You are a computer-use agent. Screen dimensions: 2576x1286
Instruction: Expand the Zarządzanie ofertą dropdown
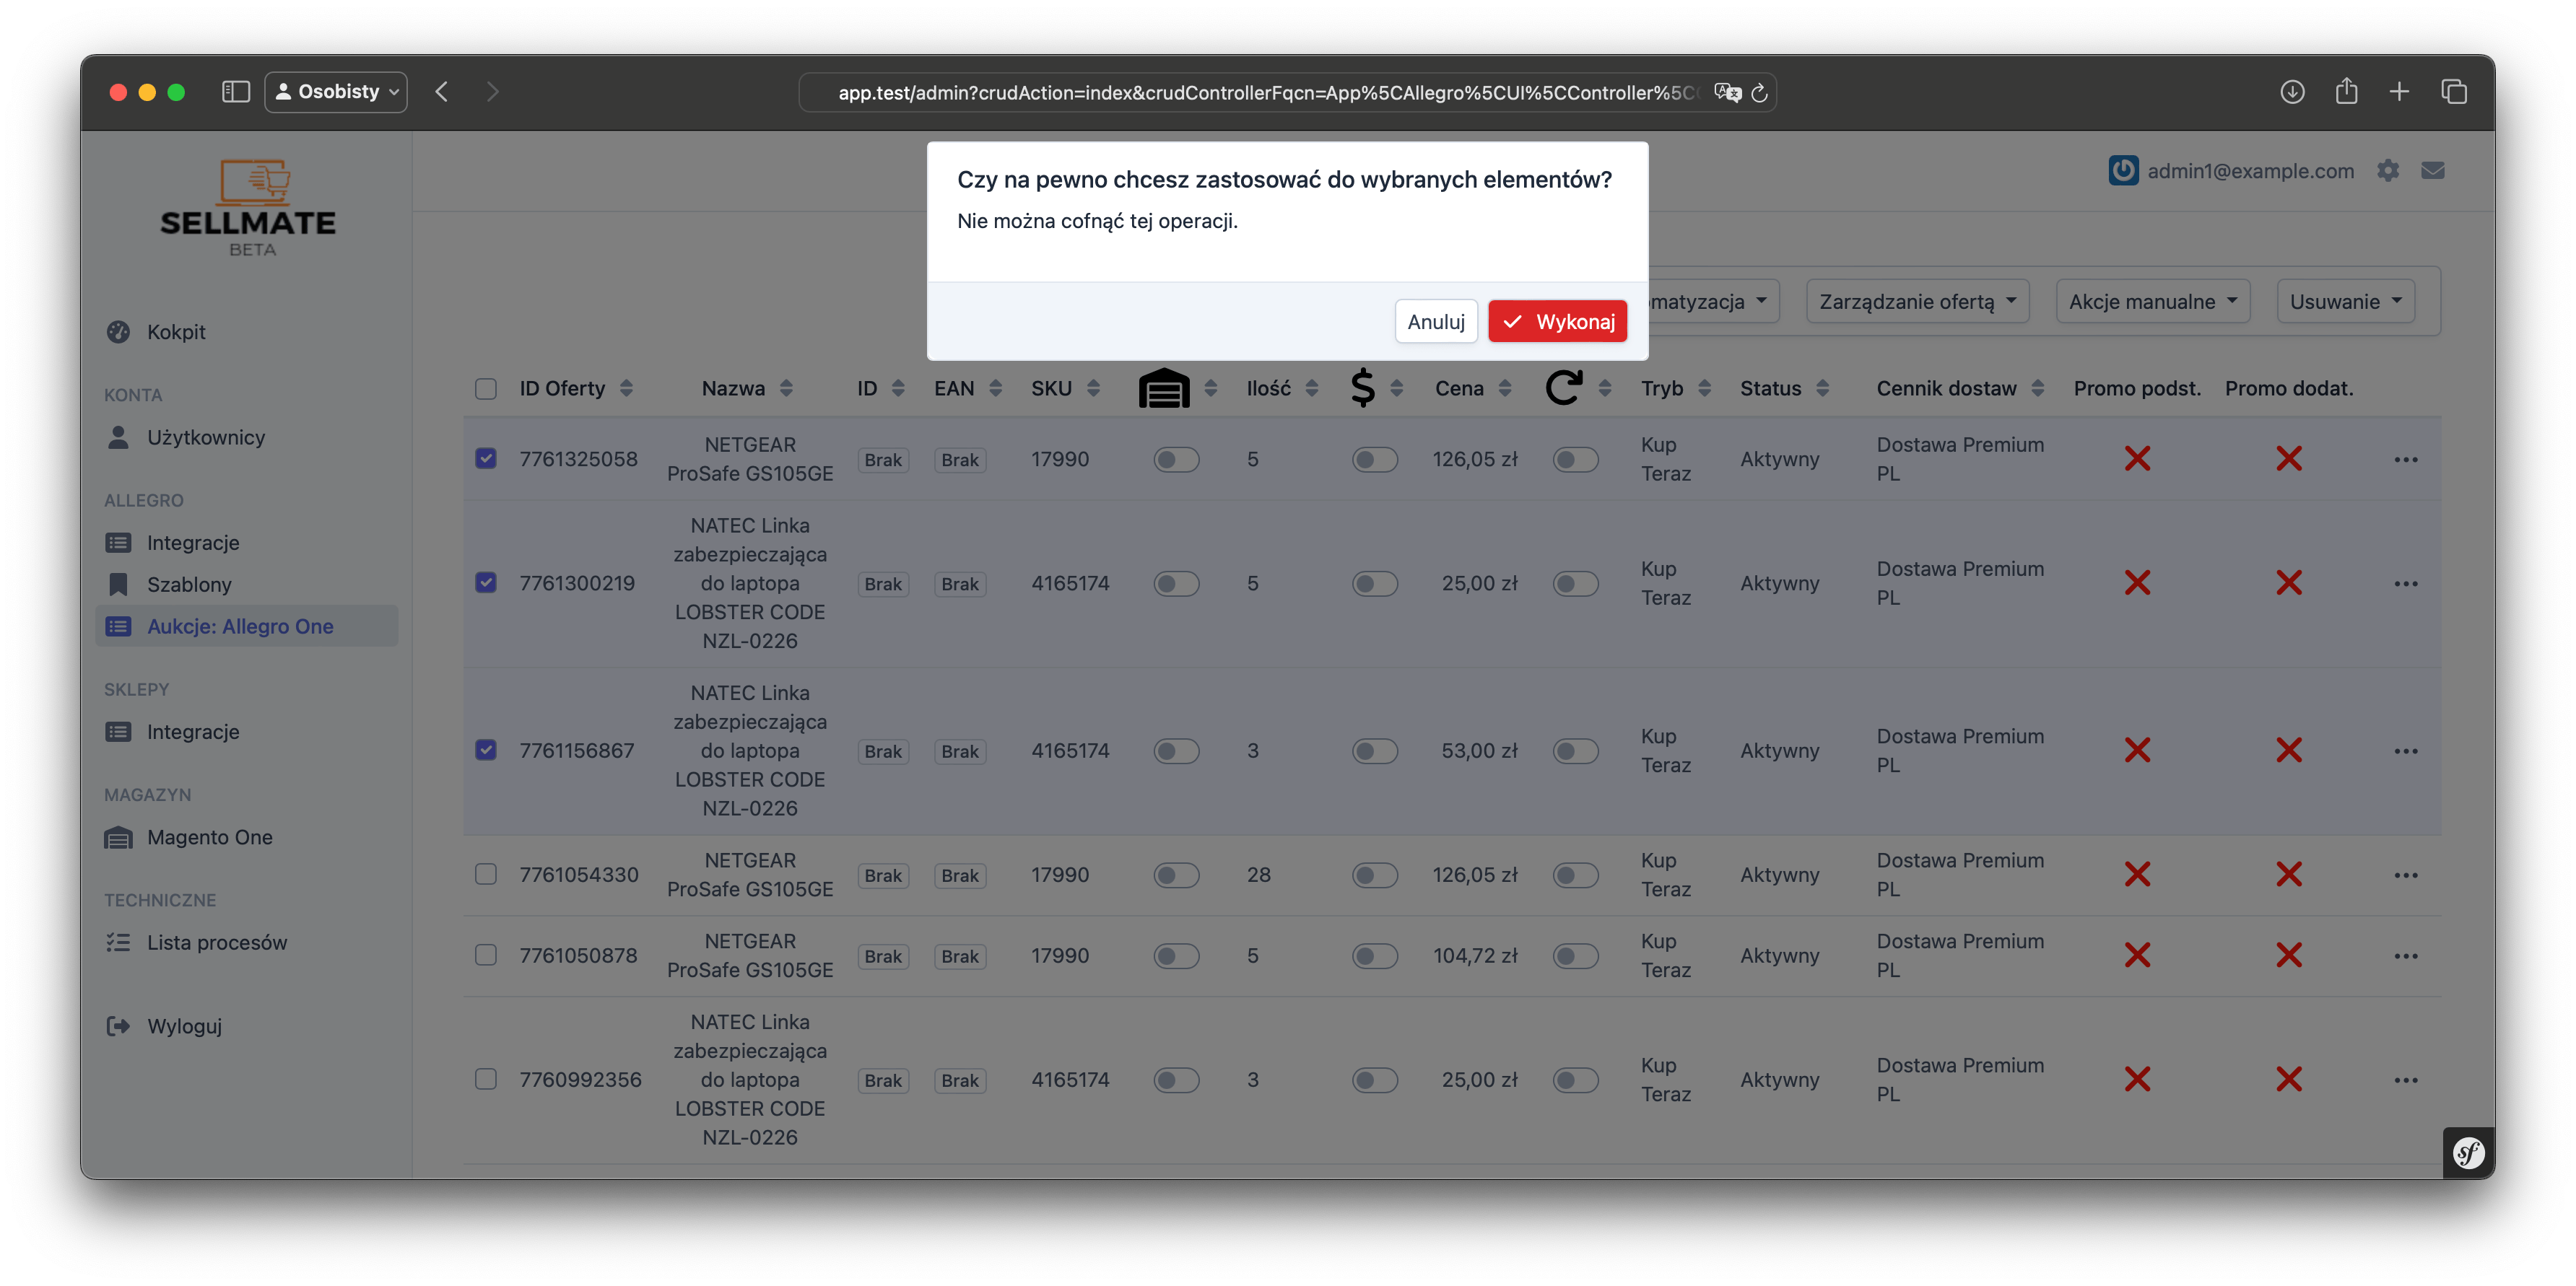1917,302
